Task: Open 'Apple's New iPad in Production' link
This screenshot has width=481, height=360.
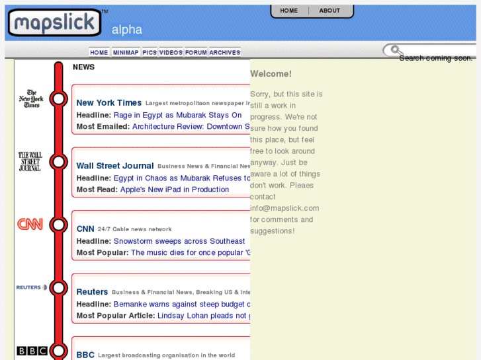Action: 175,190
